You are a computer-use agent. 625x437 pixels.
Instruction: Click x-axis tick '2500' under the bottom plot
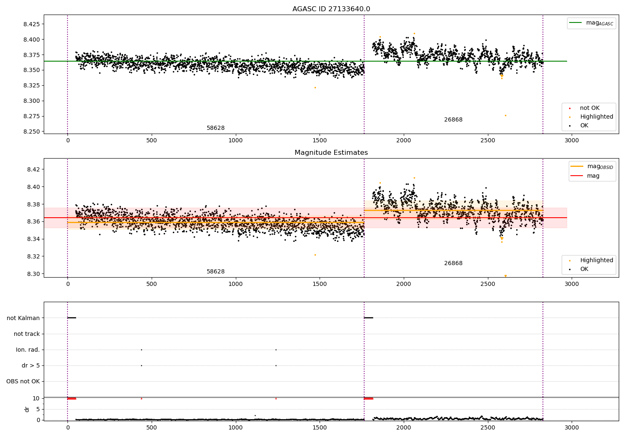(487, 427)
